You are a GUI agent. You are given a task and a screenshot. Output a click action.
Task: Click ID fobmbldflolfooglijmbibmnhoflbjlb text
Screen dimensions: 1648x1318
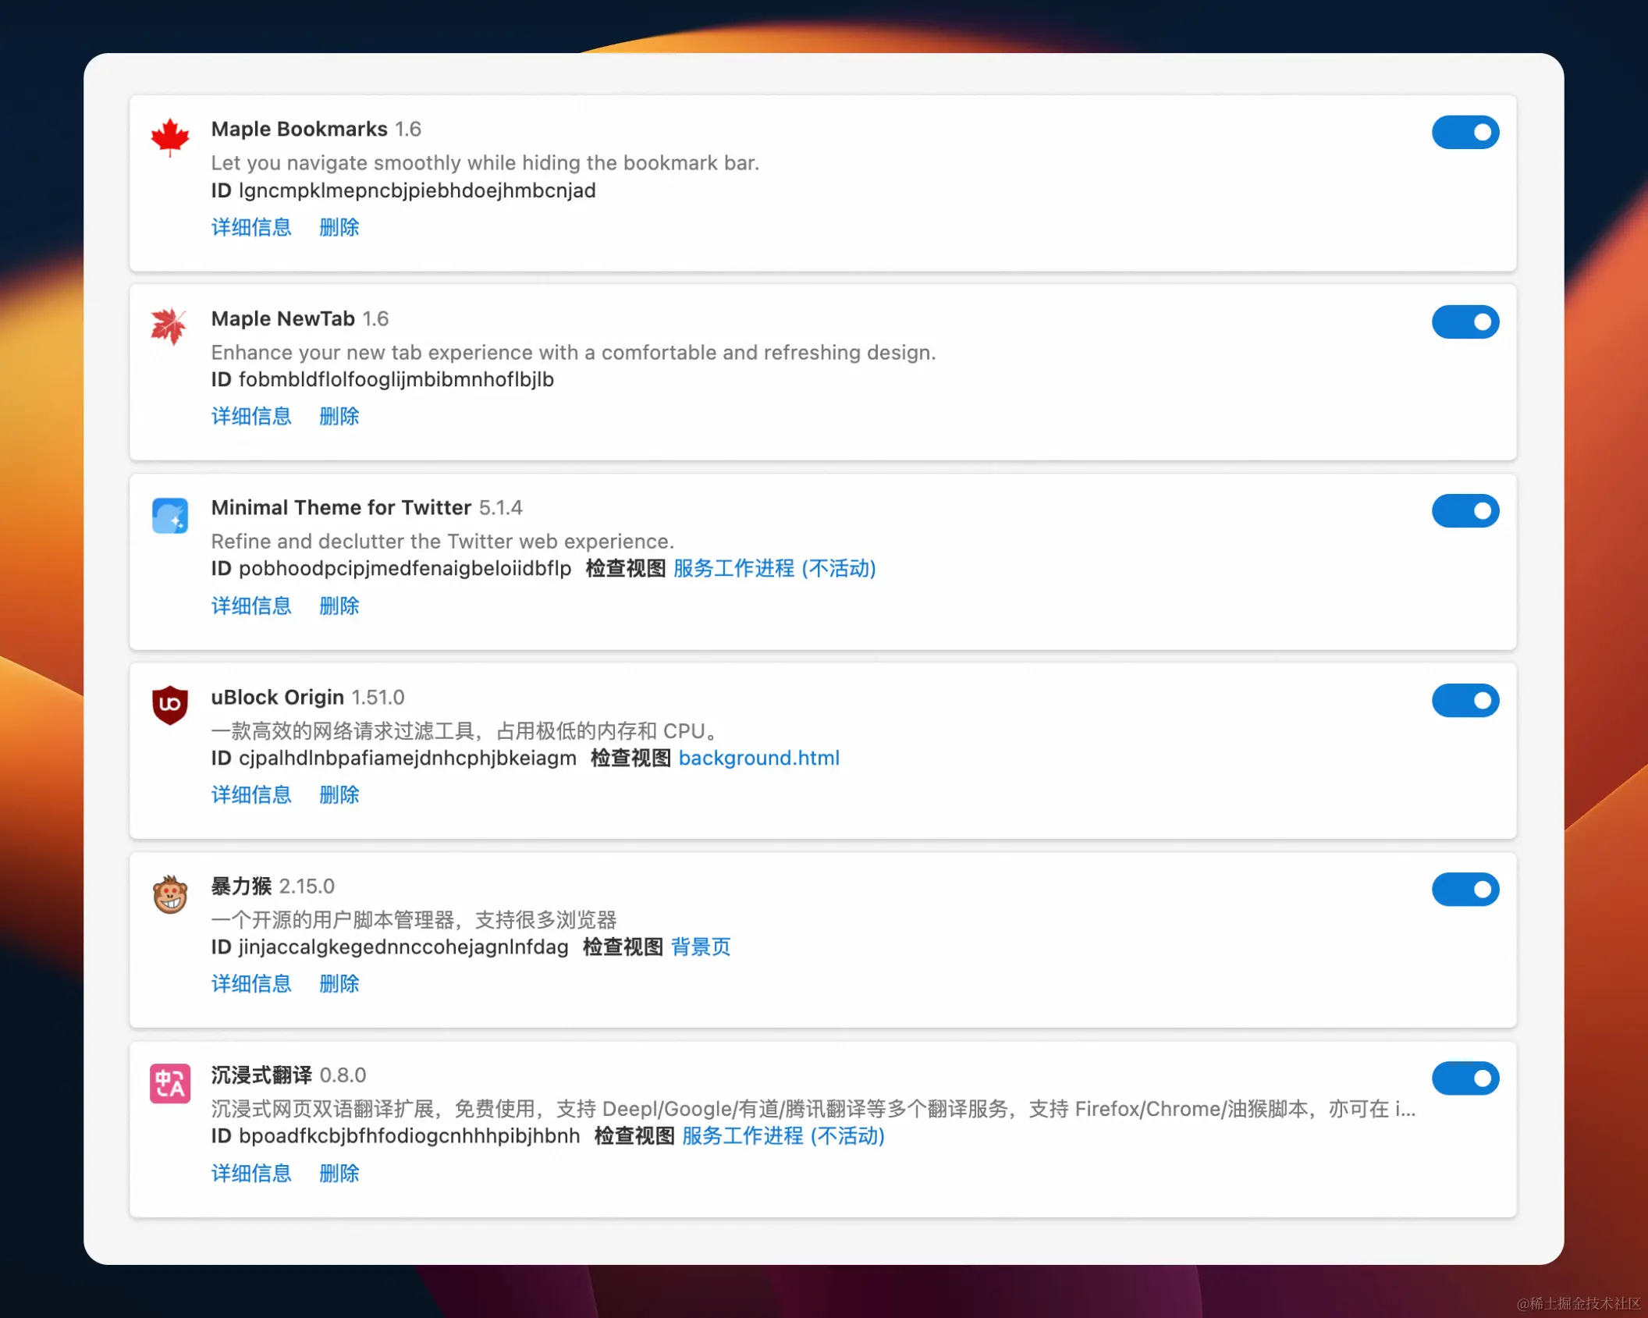coord(382,379)
